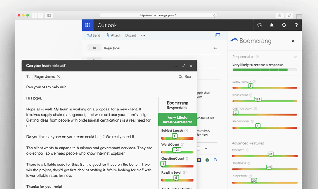Image resolution: width=318 pixels, height=189 pixels.
Task: Open help icon beside READING LEVEL in side panel
Action: [x=252, y=121]
